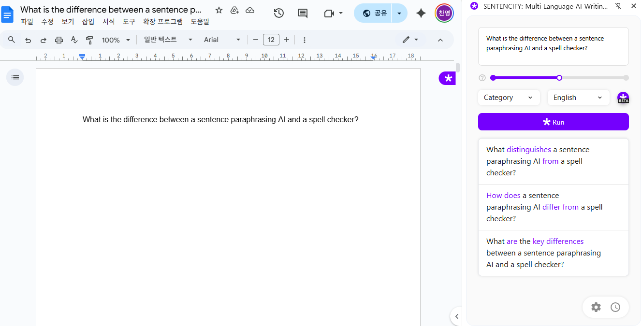The height and width of the screenshot is (326, 642).
Task: Open the Arial font dropdown
Action: (222, 40)
